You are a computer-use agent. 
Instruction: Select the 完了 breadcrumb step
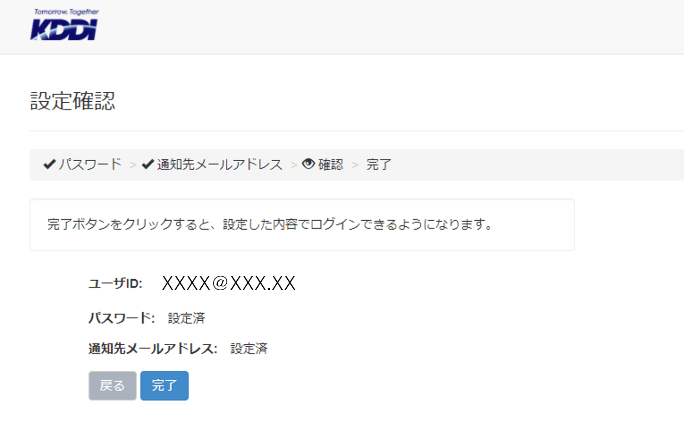click(x=379, y=164)
